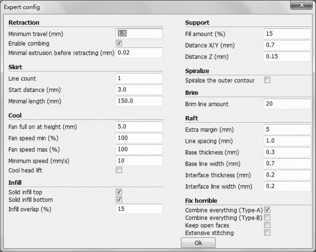The image size is (316, 252).
Task: Click the Support Fill amount field
Action: [x=287, y=34]
